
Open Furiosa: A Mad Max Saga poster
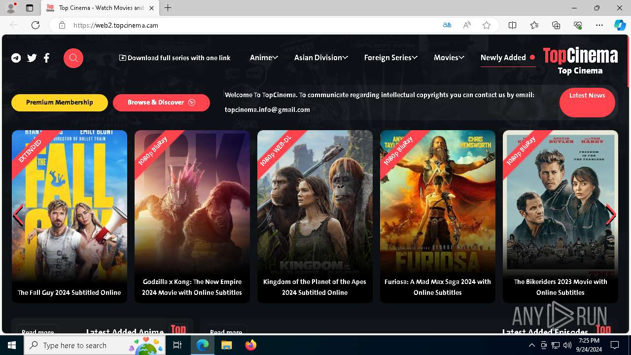coord(438,216)
